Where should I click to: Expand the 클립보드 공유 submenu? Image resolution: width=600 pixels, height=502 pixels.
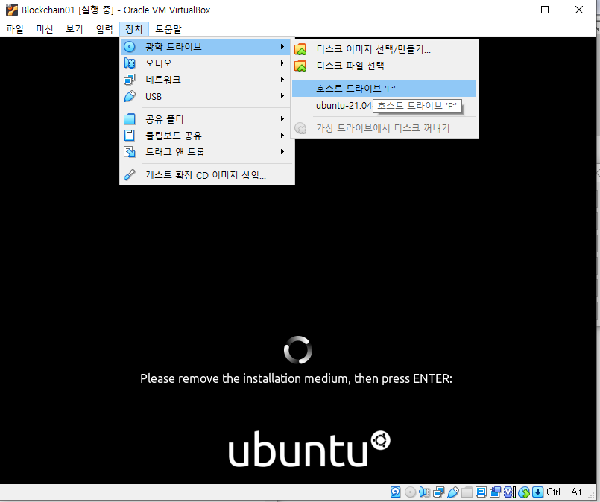pyautogui.click(x=206, y=136)
